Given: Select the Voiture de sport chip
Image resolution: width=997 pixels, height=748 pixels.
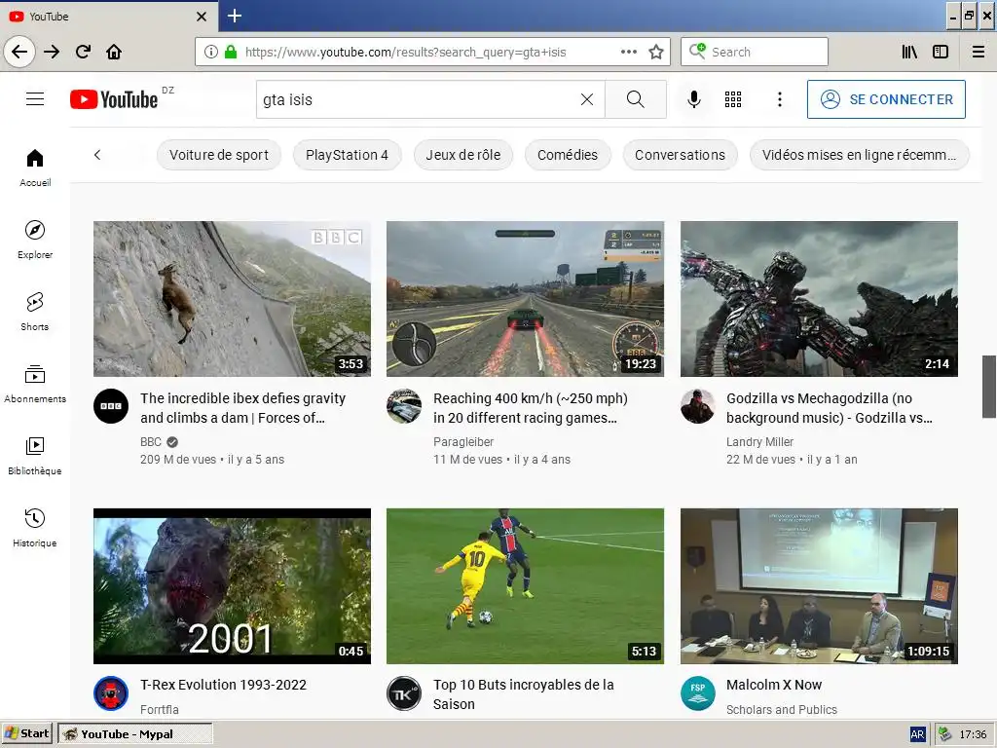Looking at the screenshot, I should pyautogui.click(x=219, y=155).
